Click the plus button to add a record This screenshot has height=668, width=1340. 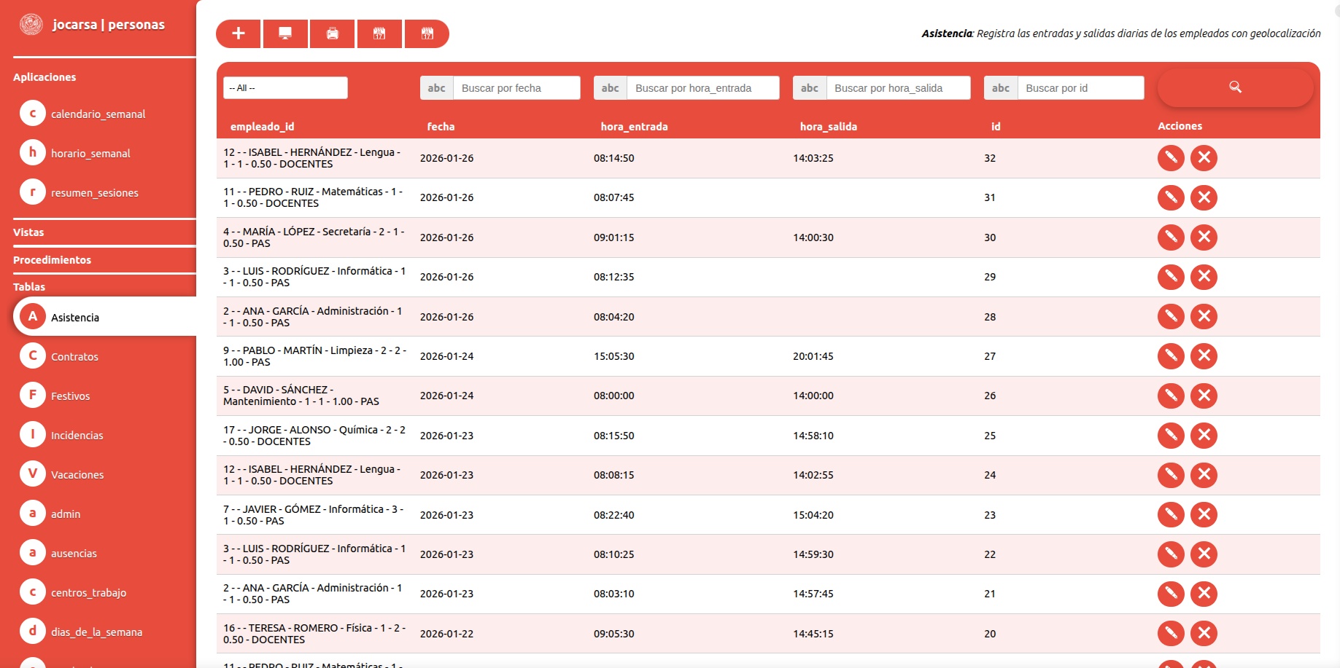(239, 34)
